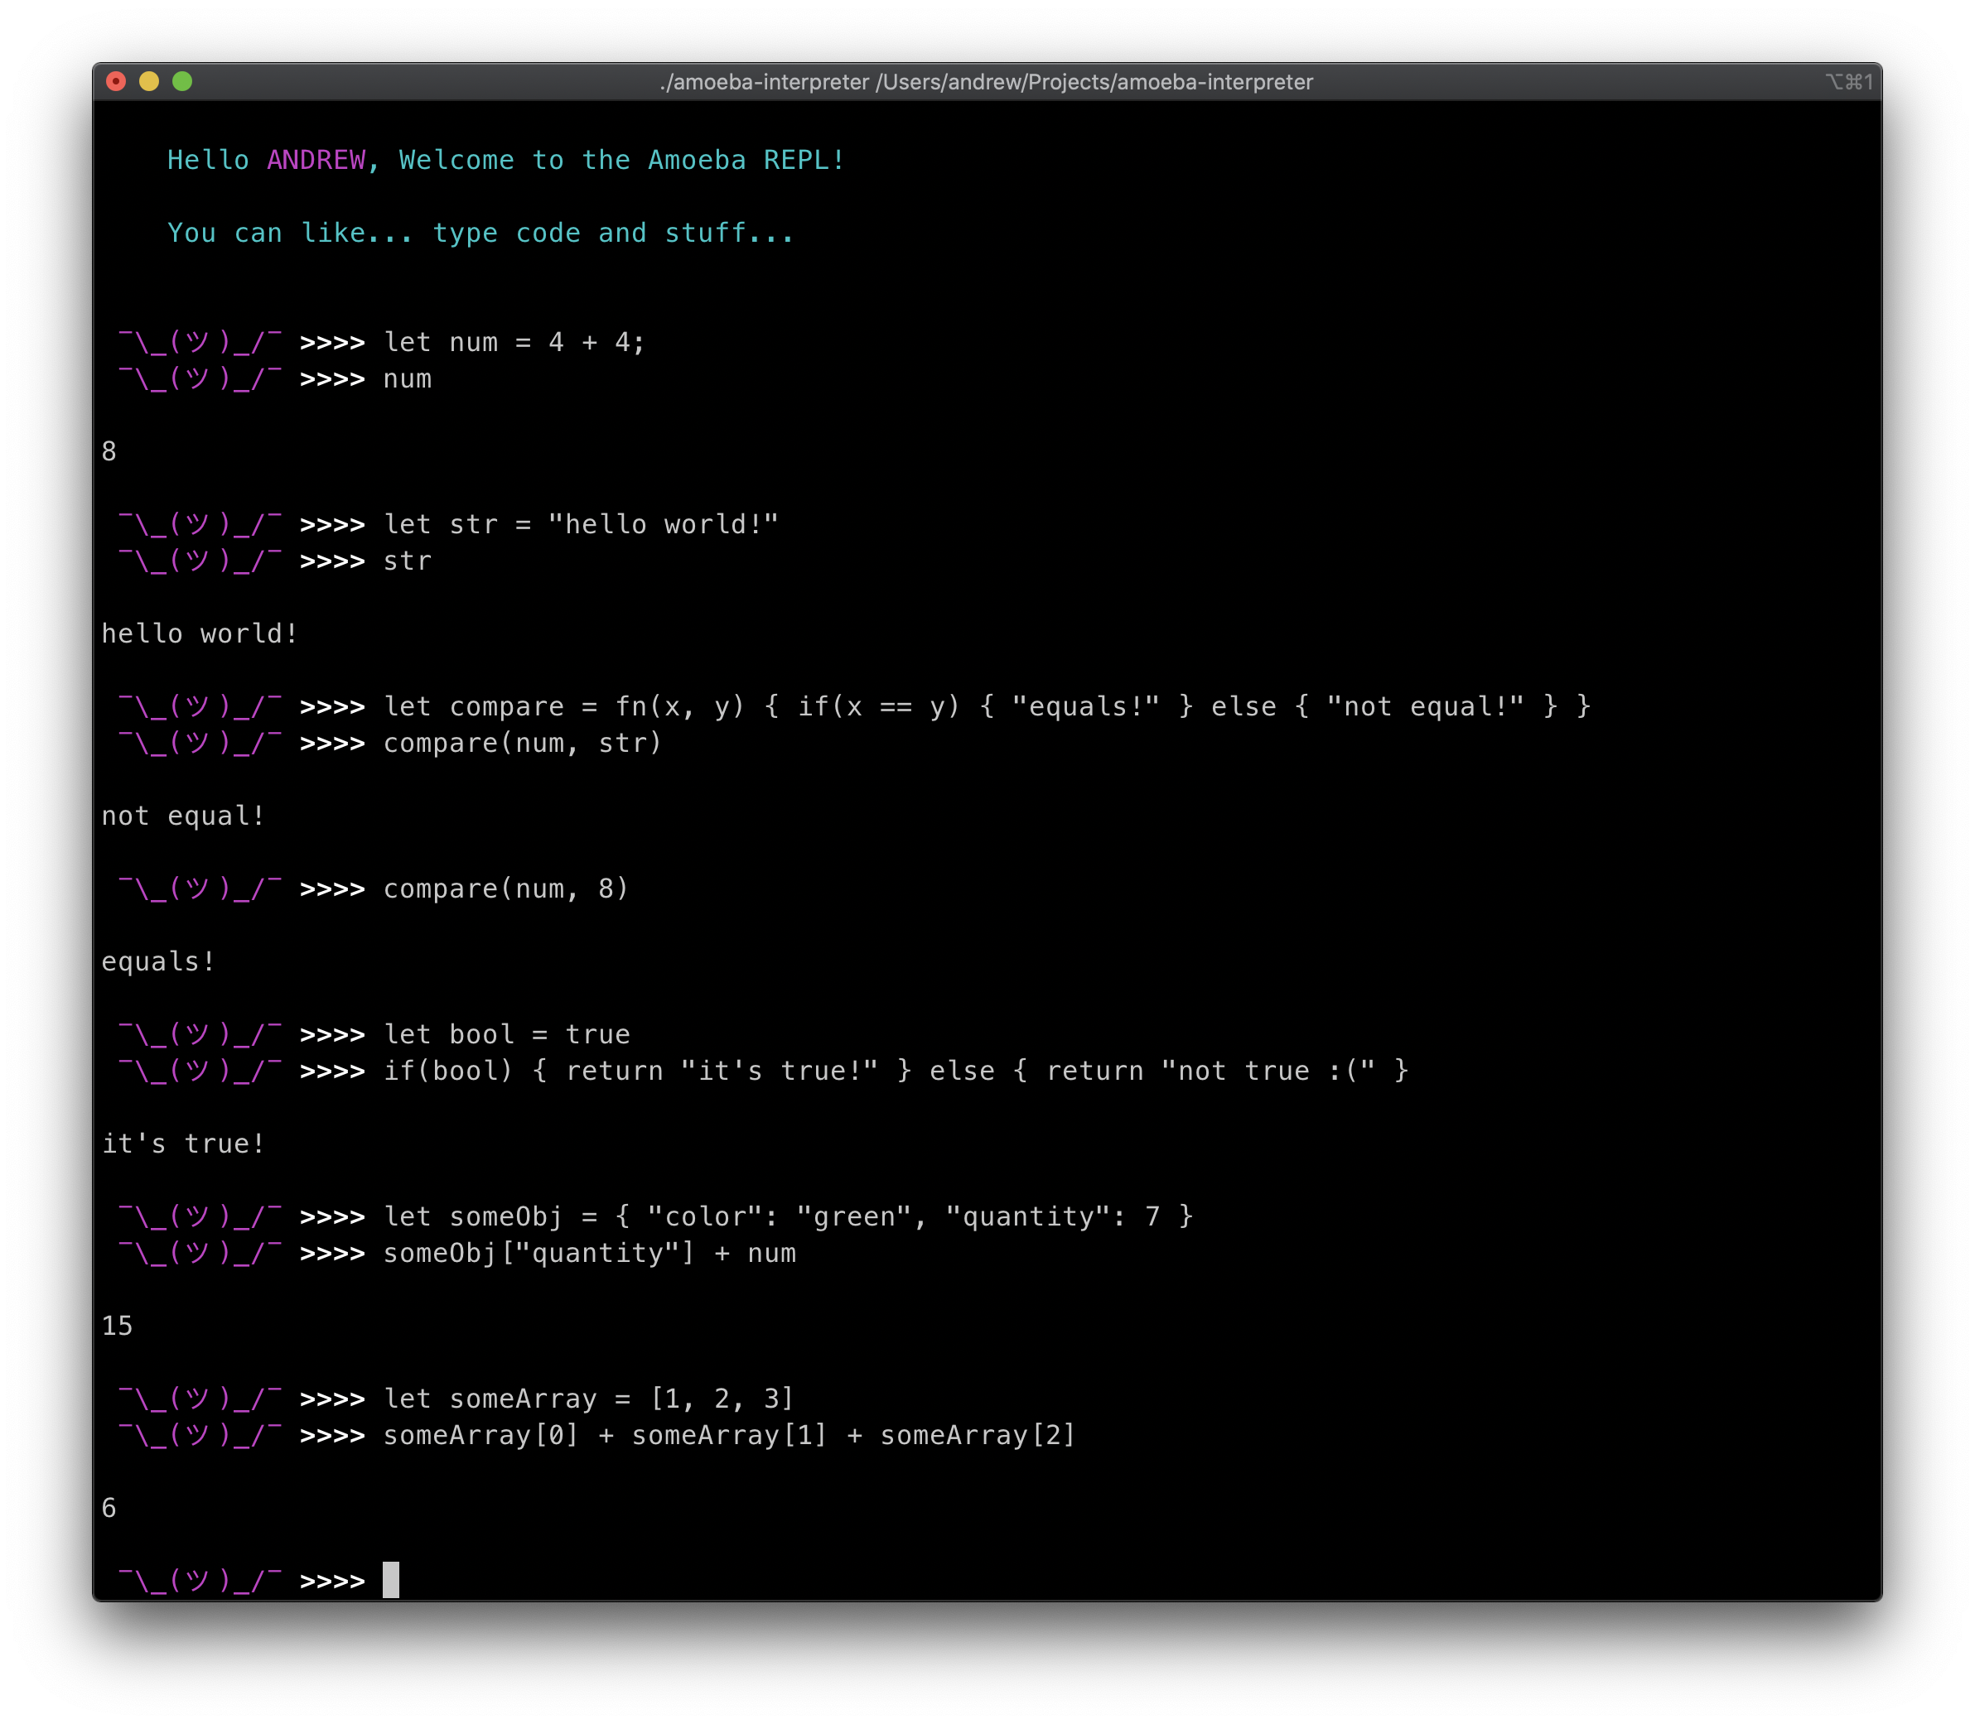Click the window title bar path text
Screen dimensions: 1975x1724
pyautogui.click(x=987, y=83)
